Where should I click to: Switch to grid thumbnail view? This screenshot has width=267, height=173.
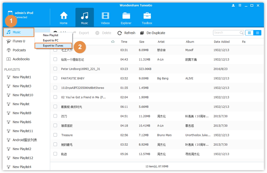[249, 33]
